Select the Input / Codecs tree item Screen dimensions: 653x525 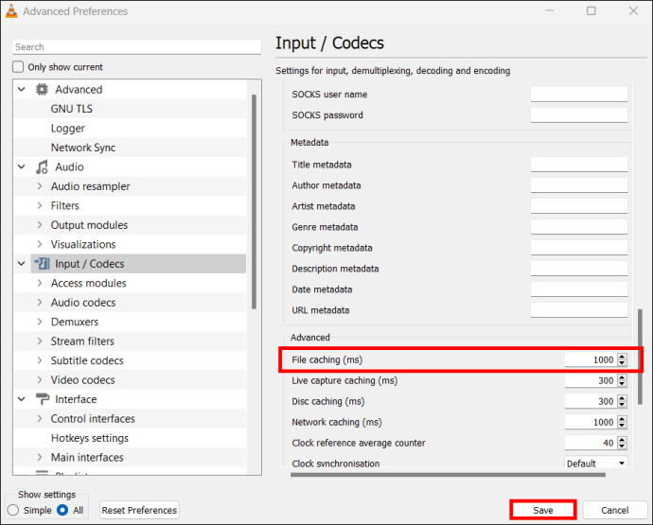coord(138,264)
